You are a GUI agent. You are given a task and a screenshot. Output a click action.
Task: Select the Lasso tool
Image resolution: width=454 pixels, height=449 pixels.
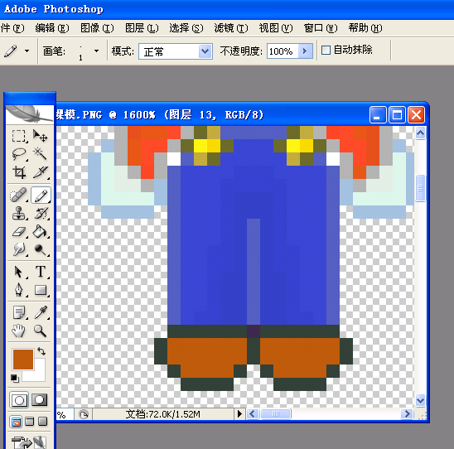click(x=19, y=154)
